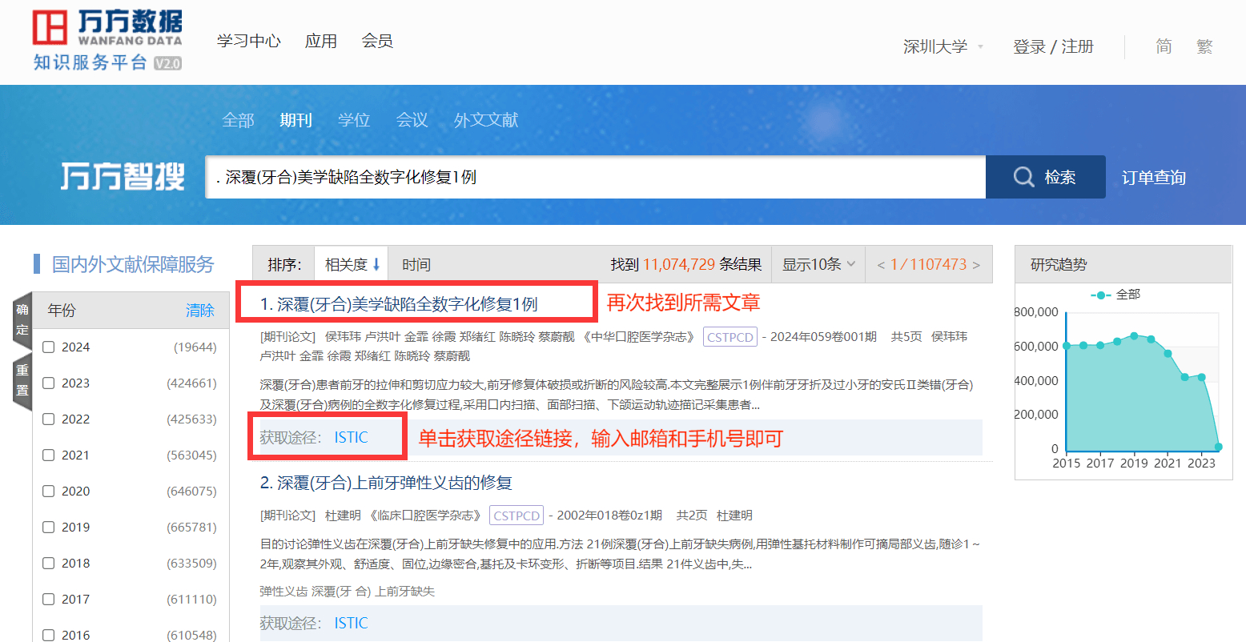Open the 订单查询 link
The height and width of the screenshot is (642, 1246).
pyautogui.click(x=1154, y=178)
